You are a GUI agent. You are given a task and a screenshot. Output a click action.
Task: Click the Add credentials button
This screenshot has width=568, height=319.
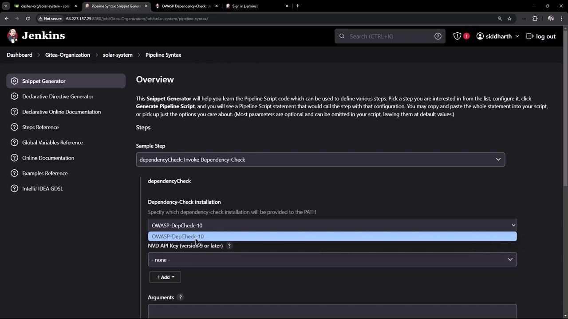pos(165,277)
